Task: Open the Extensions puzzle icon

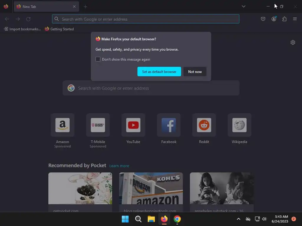Action: click(x=284, y=19)
